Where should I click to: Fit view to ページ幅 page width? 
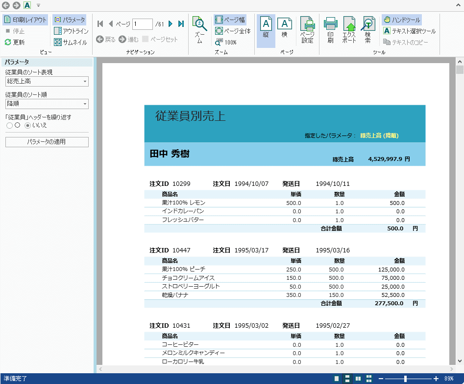[x=230, y=20]
